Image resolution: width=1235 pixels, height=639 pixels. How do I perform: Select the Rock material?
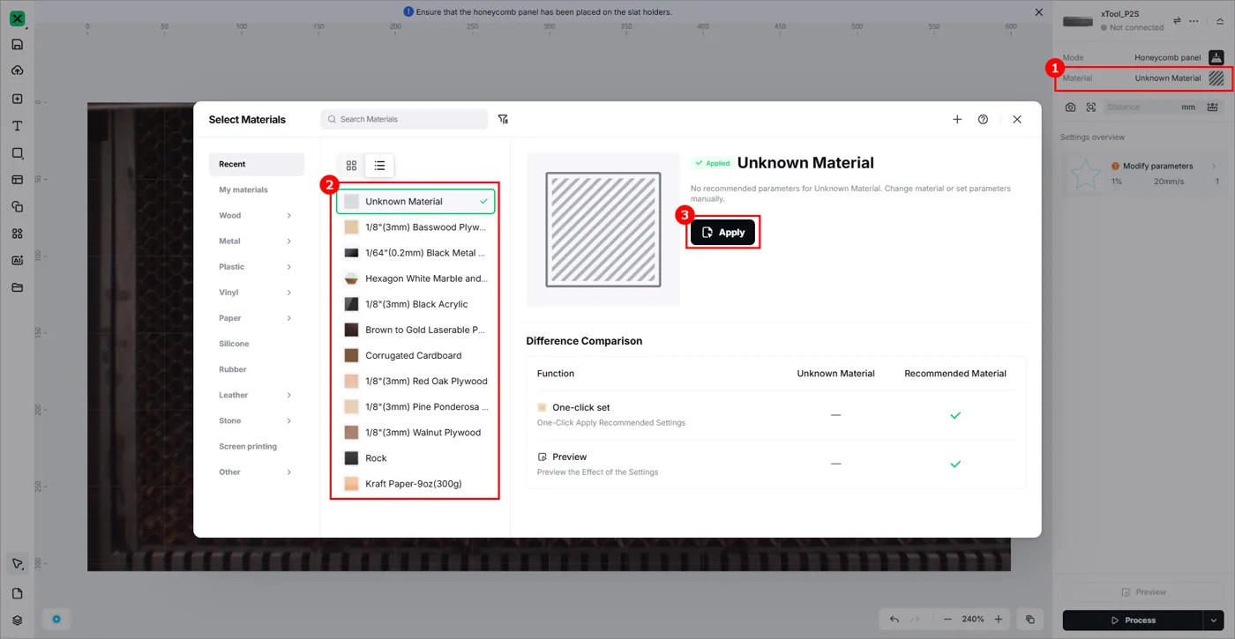415,458
